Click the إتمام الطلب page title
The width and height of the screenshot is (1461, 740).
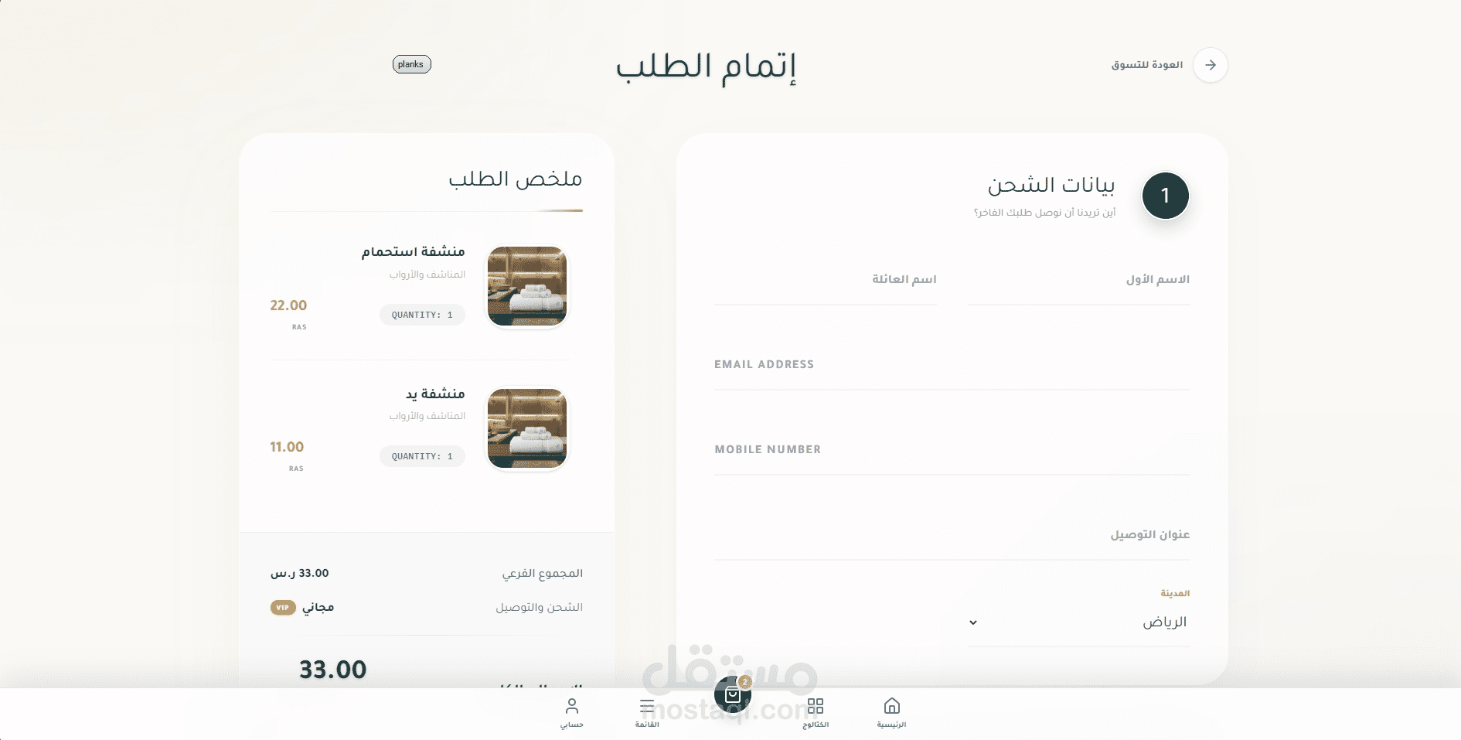(706, 68)
